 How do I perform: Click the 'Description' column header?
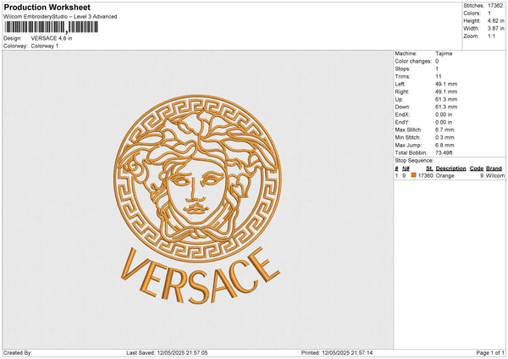point(450,168)
